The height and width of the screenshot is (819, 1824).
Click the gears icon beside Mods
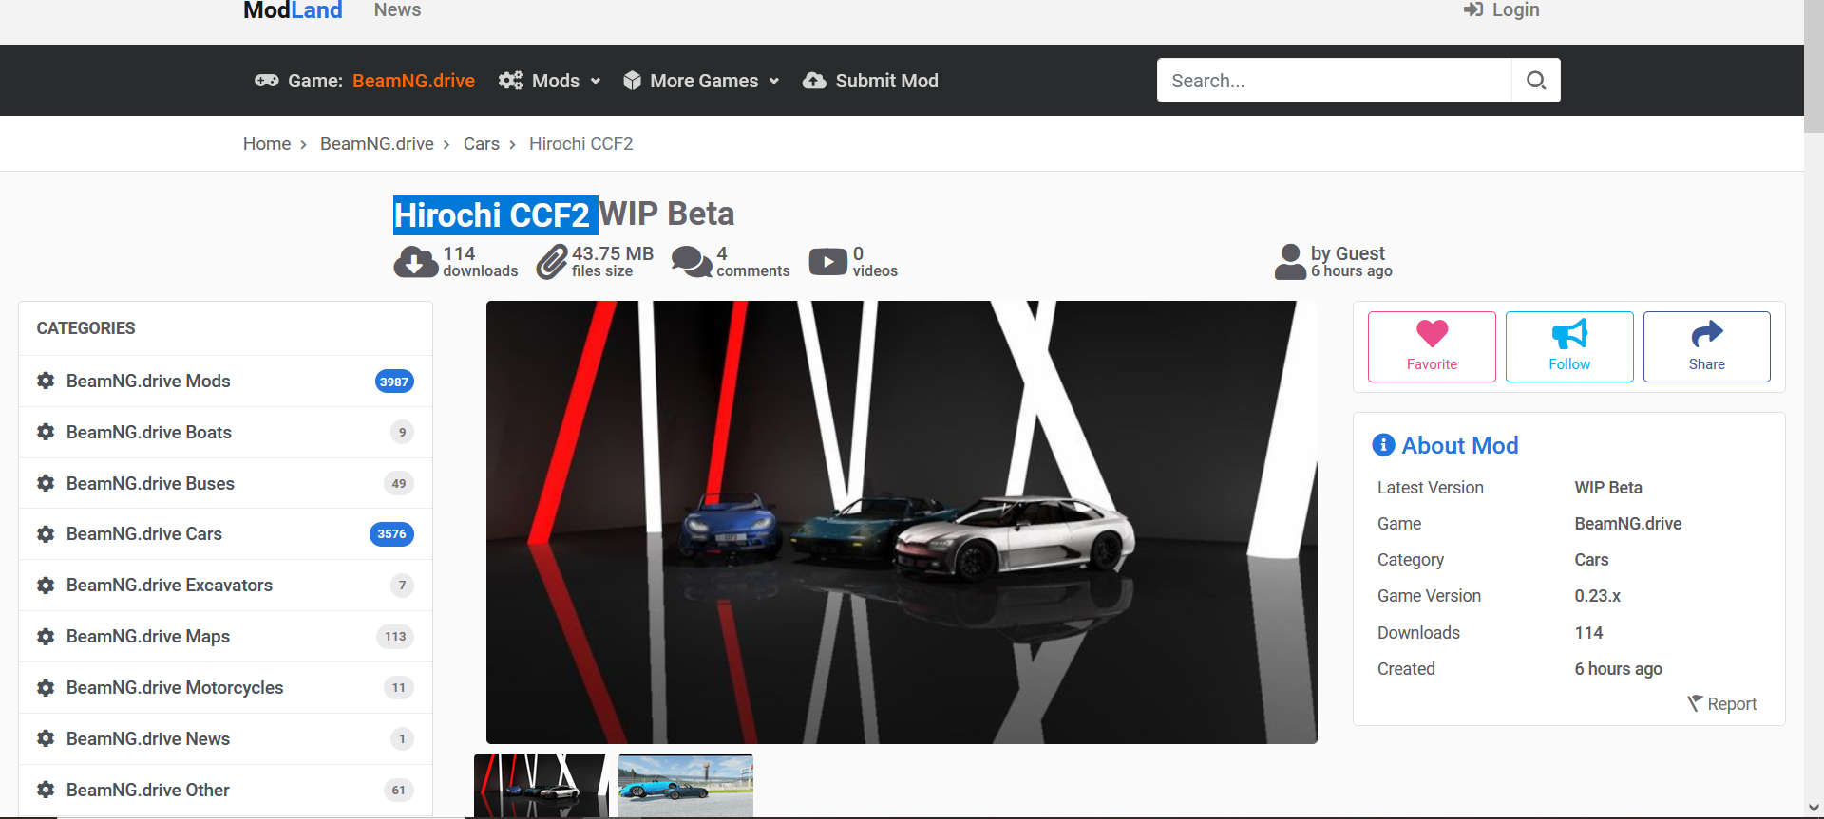pyautogui.click(x=510, y=81)
